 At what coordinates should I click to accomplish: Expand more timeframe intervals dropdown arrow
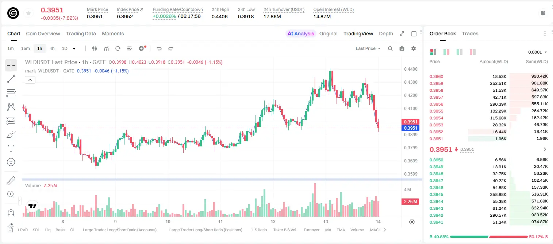[74, 48]
